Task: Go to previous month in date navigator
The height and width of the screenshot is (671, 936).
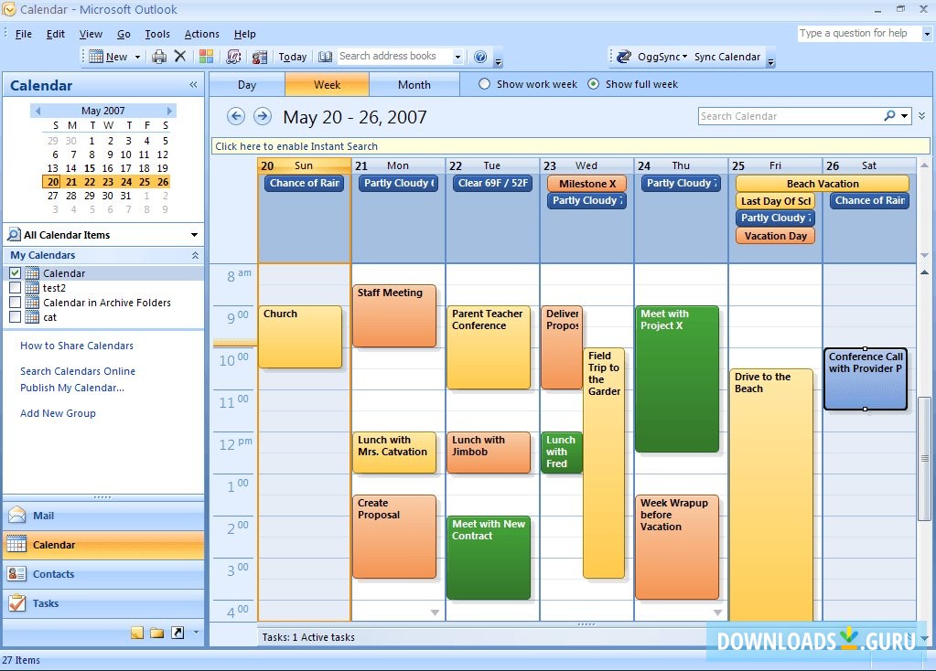Action: [x=38, y=111]
